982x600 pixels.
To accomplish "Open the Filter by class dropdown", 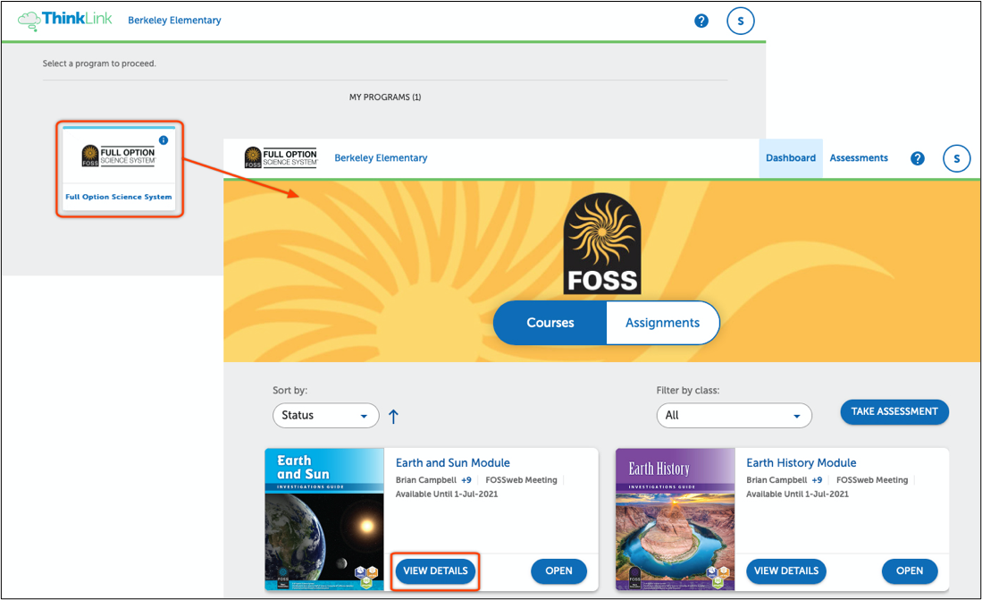I will pyautogui.click(x=733, y=416).
